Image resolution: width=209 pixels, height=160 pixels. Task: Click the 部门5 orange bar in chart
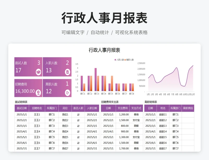[x=112, y=84]
